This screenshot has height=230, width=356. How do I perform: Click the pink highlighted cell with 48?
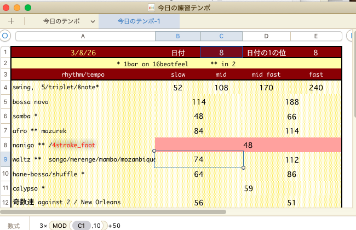(248, 145)
